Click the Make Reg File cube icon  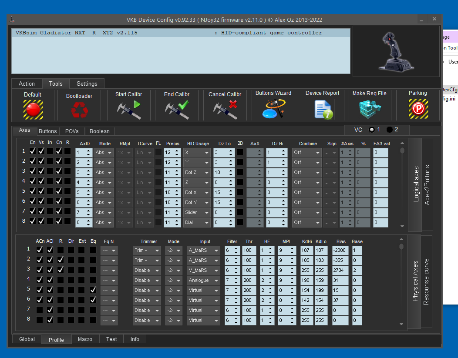coord(370,109)
